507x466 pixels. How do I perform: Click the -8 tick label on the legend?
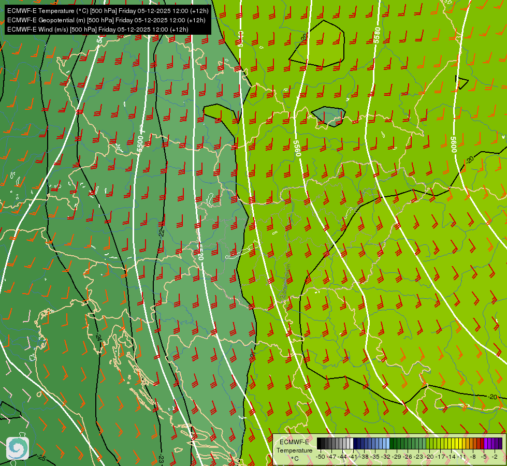tap(473, 457)
